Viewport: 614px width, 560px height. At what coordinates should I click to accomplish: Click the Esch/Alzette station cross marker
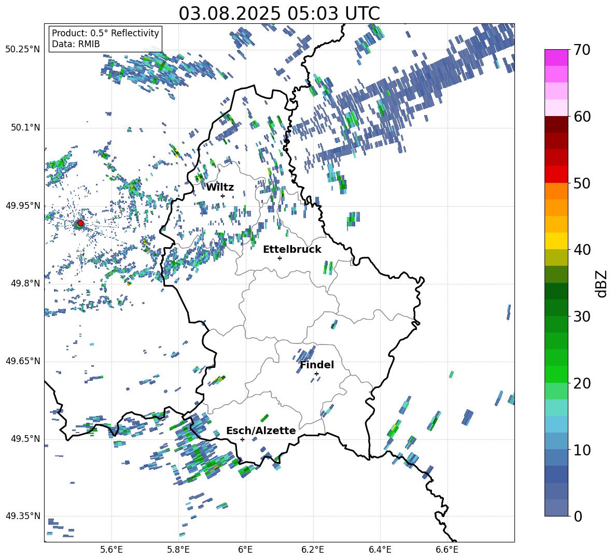point(242,439)
